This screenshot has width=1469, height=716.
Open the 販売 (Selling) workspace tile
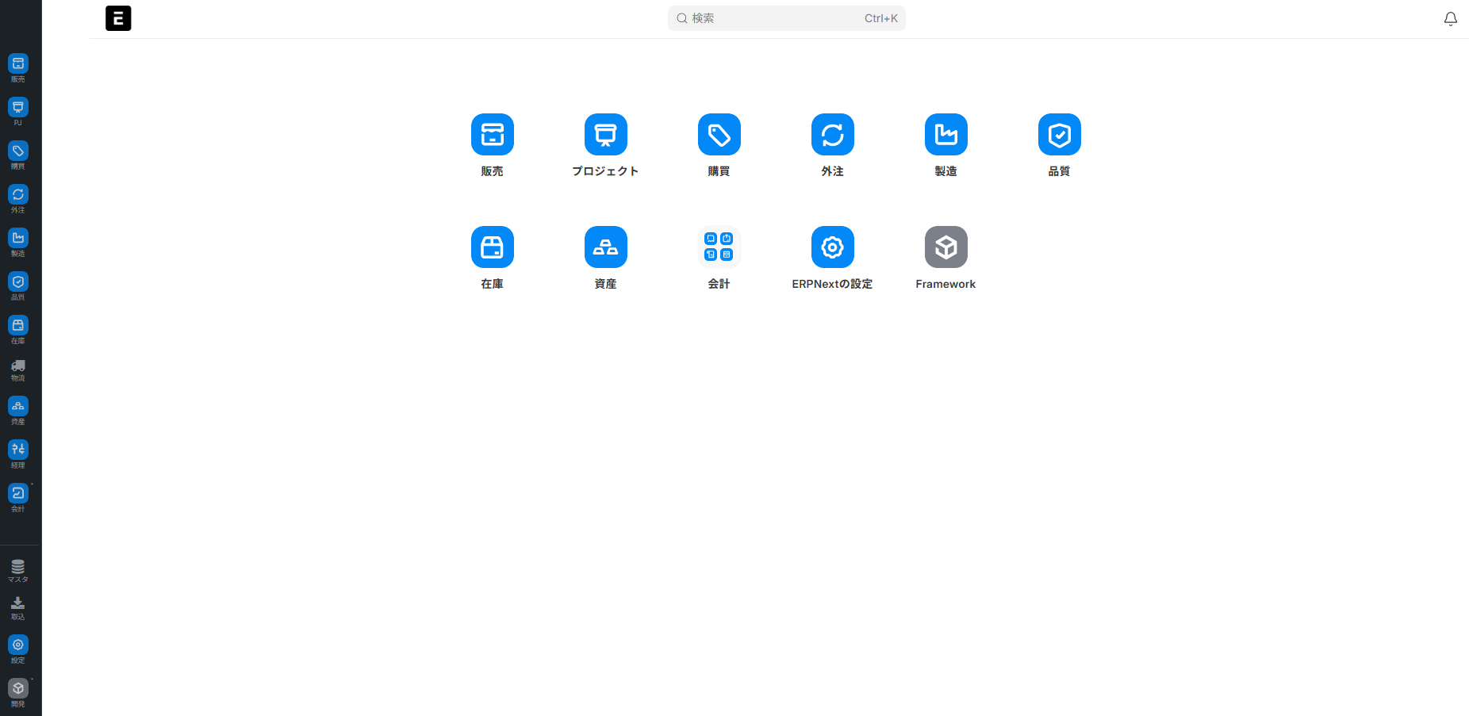(492, 135)
